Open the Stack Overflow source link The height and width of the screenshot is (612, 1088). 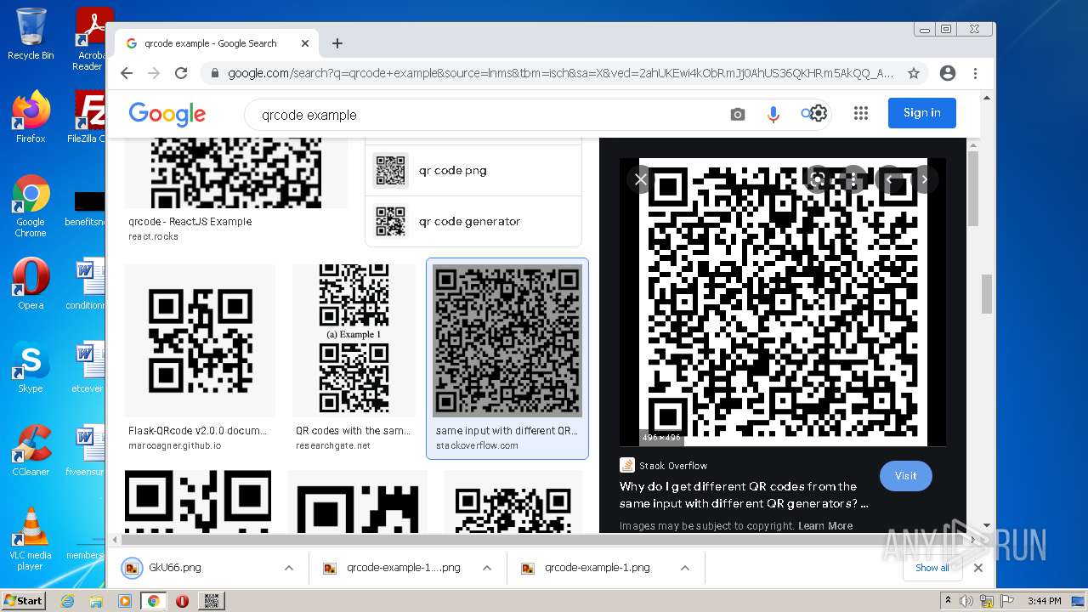coord(664,466)
